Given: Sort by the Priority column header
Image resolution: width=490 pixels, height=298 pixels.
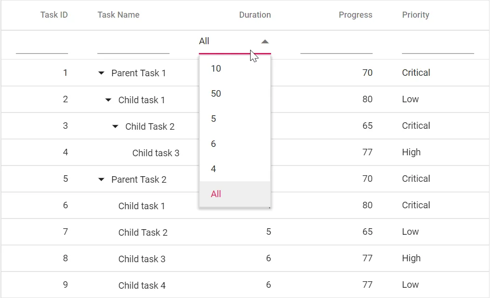Looking at the screenshot, I should [x=415, y=14].
